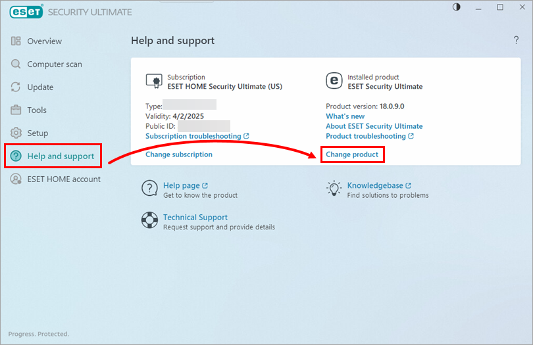Screen dimensions: 533x345
Task: Click the Validity 4/2/2025 text
Action: [175, 116]
